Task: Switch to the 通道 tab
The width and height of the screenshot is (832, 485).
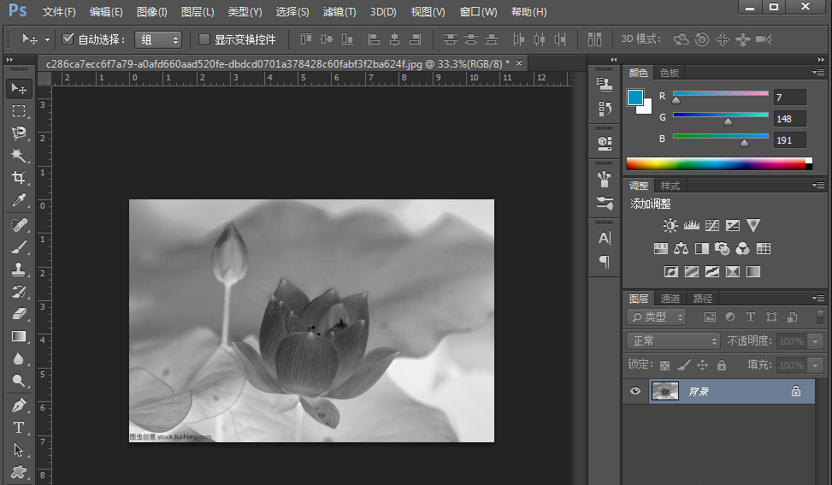Action: coord(670,299)
